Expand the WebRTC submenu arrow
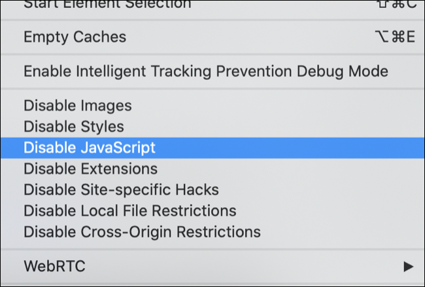 [408, 266]
